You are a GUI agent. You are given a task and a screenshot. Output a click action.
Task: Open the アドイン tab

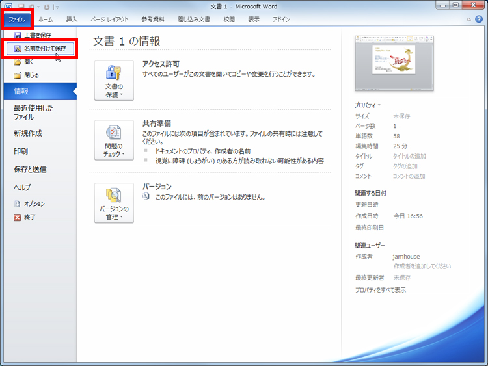point(281,20)
